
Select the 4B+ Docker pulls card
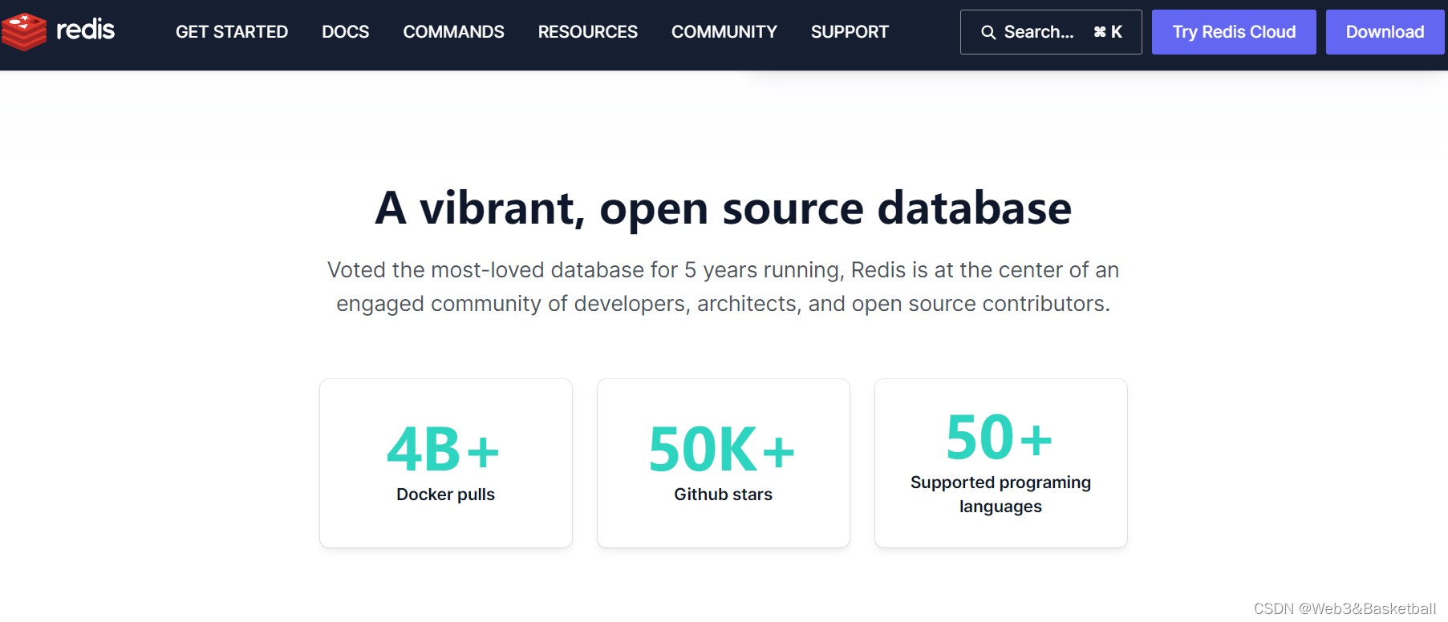[x=446, y=463]
